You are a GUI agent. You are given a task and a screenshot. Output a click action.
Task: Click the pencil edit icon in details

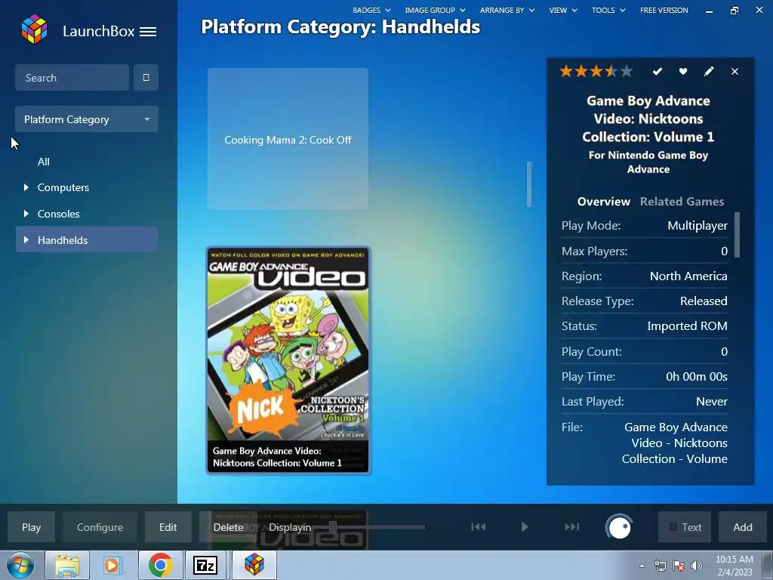708,72
